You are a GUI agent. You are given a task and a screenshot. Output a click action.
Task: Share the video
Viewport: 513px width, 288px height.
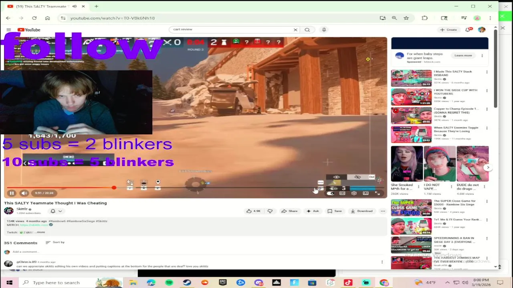point(289,211)
